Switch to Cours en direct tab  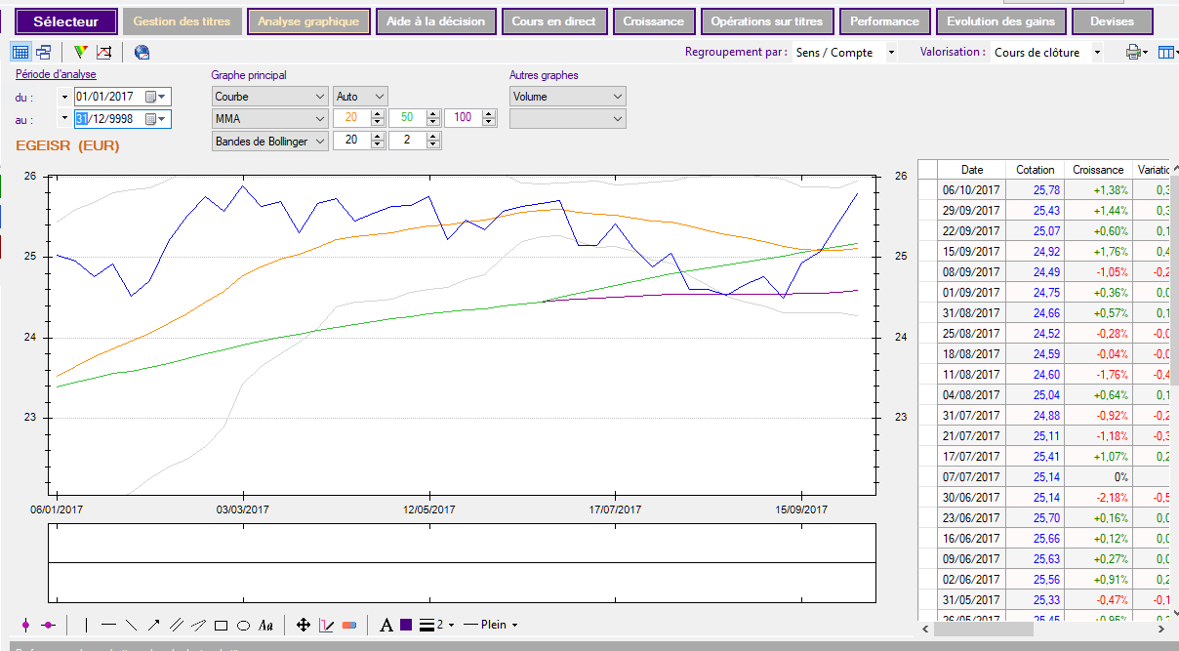pyautogui.click(x=554, y=21)
